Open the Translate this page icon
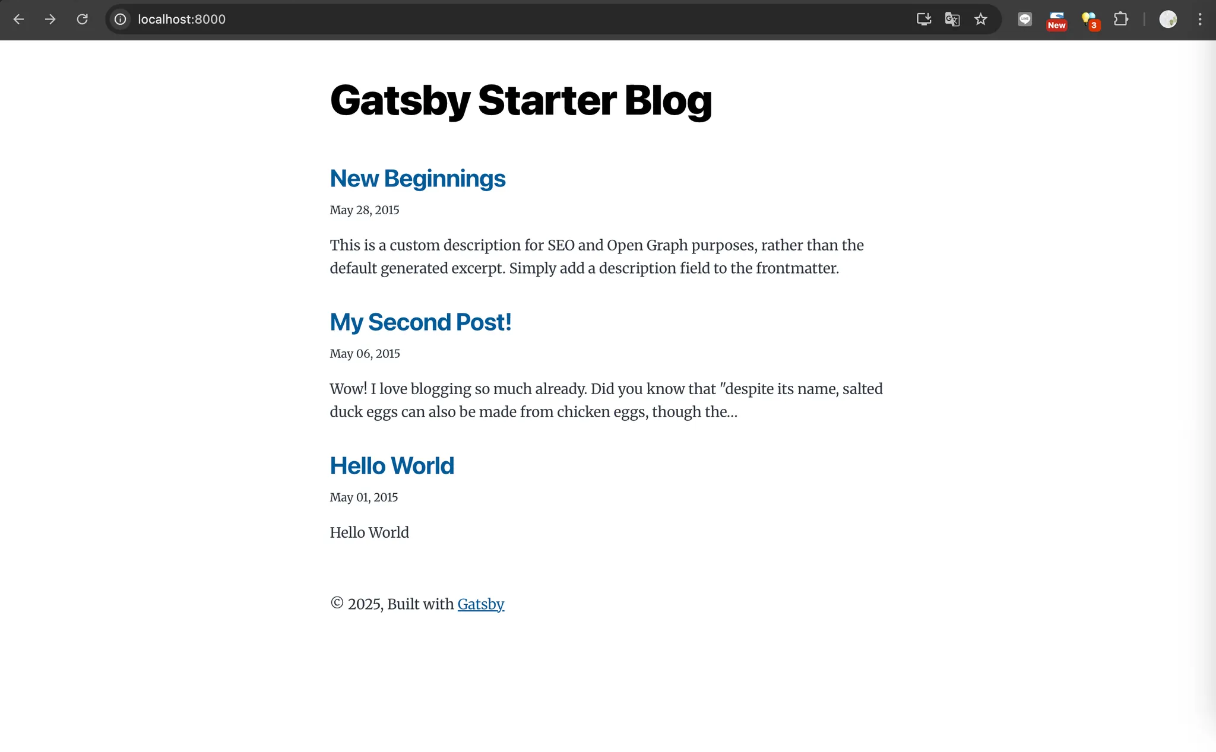 click(952, 20)
